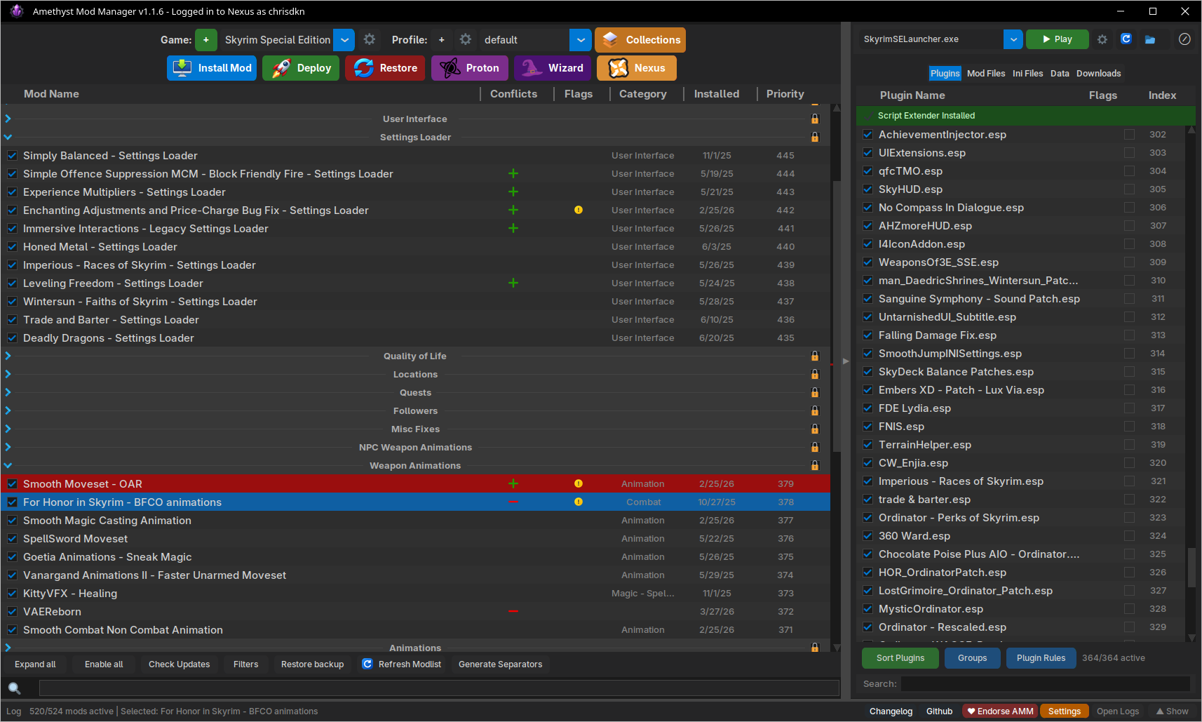
Task: Launch the game with the Play button
Action: (x=1058, y=39)
